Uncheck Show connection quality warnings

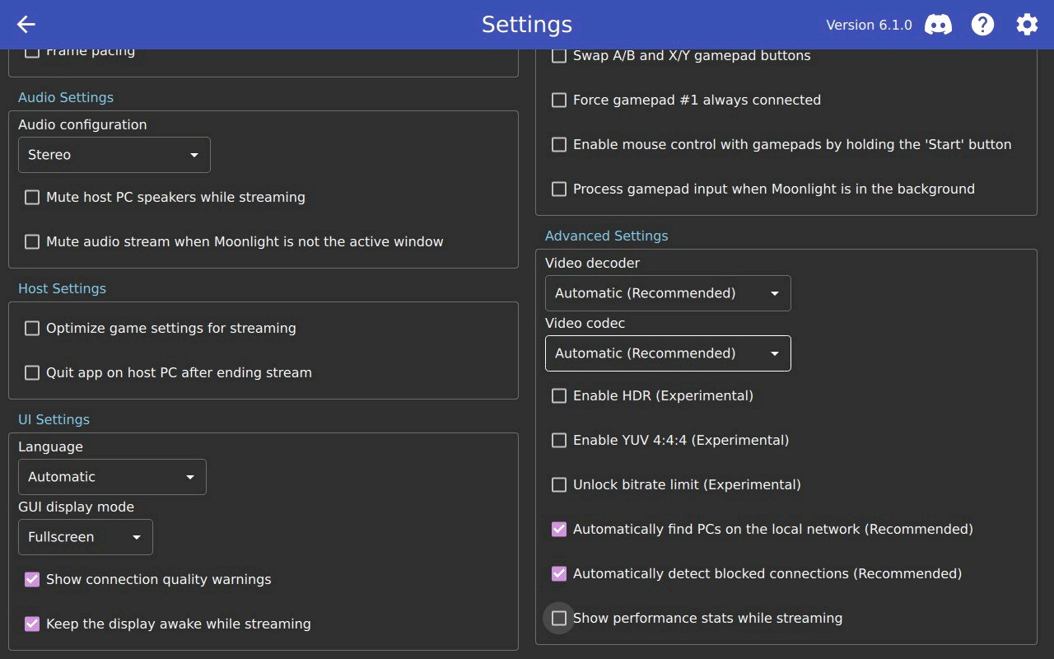(x=32, y=580)
